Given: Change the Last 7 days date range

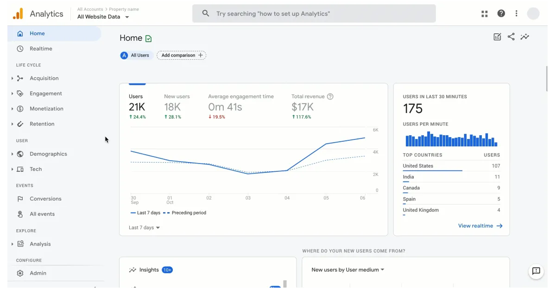Looking at the screenshot, I should tap(144, 227).
